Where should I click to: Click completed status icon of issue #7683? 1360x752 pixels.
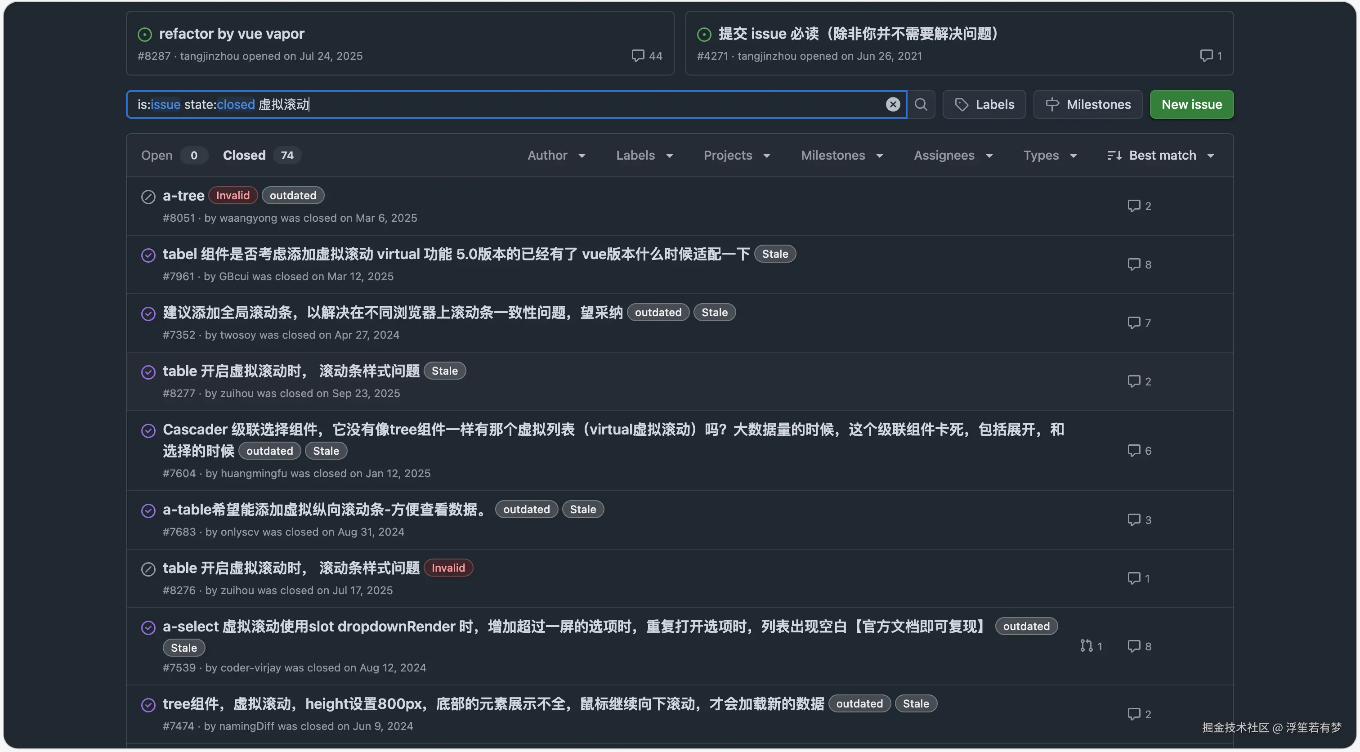[x=148, y=510]
